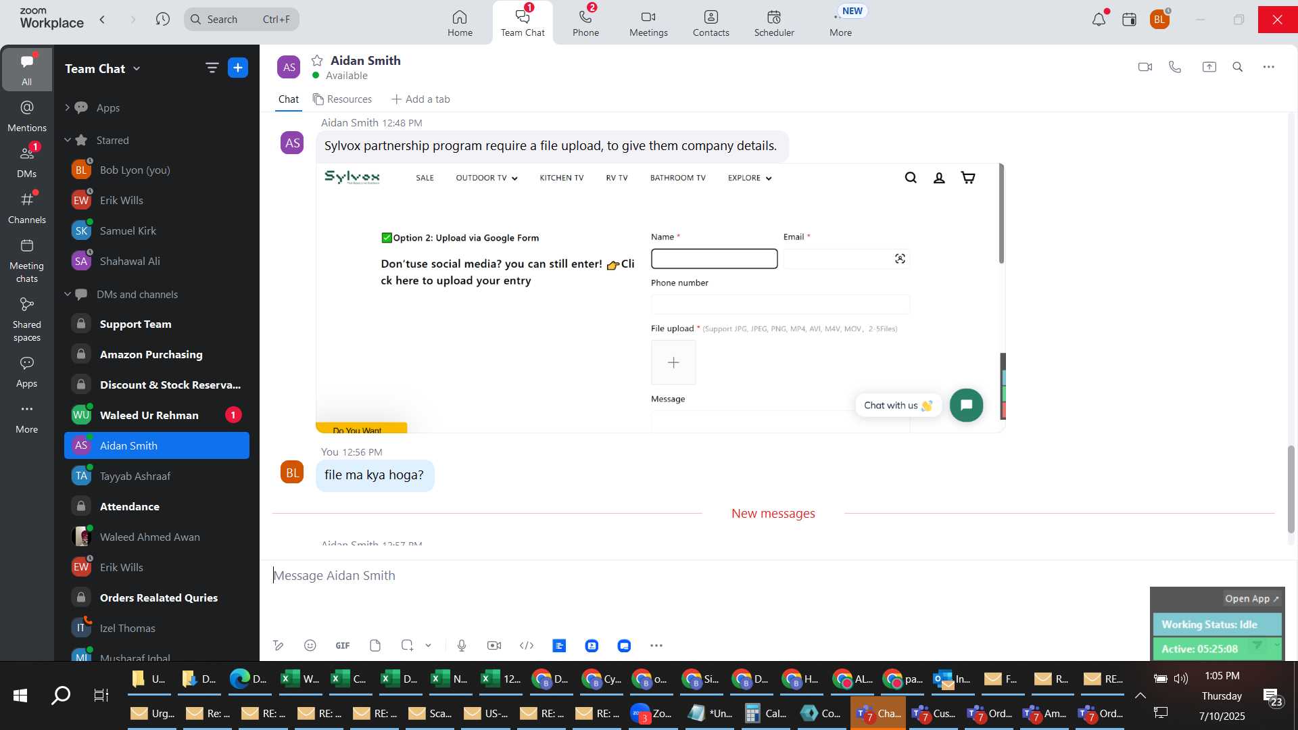Image resolution: width=1298 pixels, height=730 pixels.
Task: Expand the Apps section
Action: [x=67, y=107]
